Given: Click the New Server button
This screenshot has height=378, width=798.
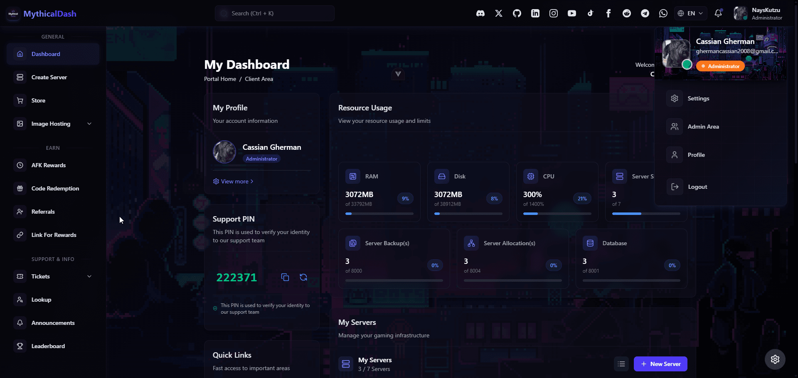Looking at the screenshot, I should [660, 364].
